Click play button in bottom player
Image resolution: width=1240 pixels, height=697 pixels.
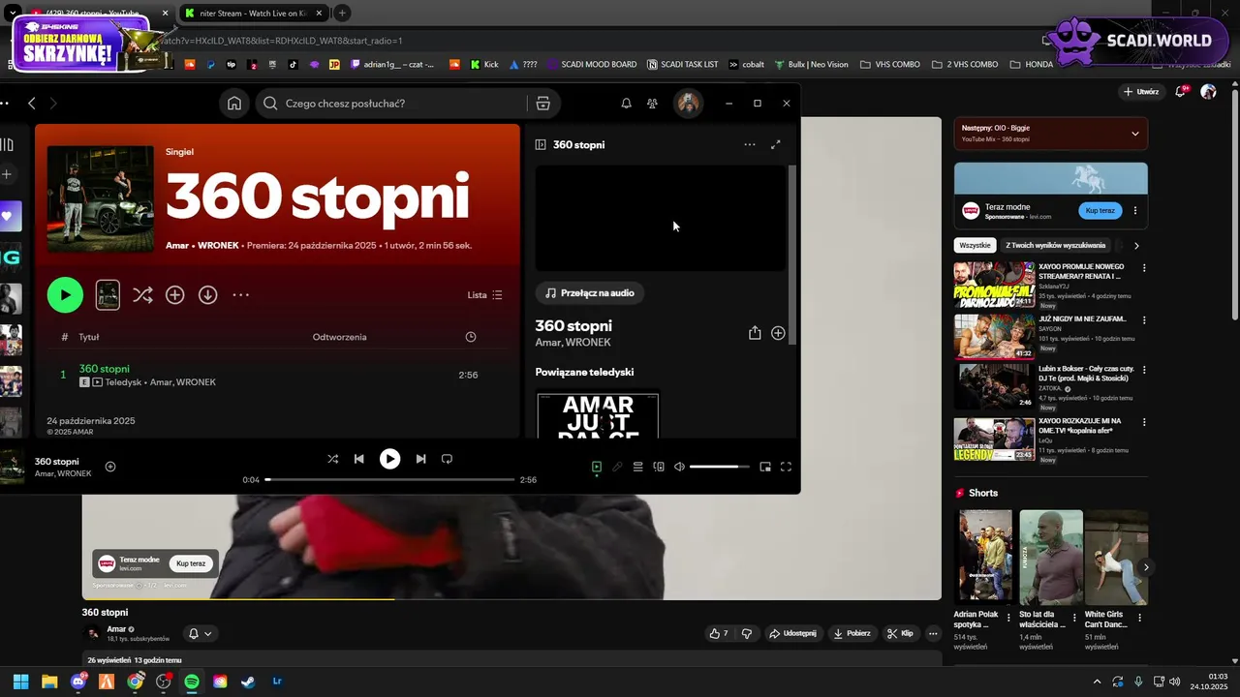pos(389,459)
